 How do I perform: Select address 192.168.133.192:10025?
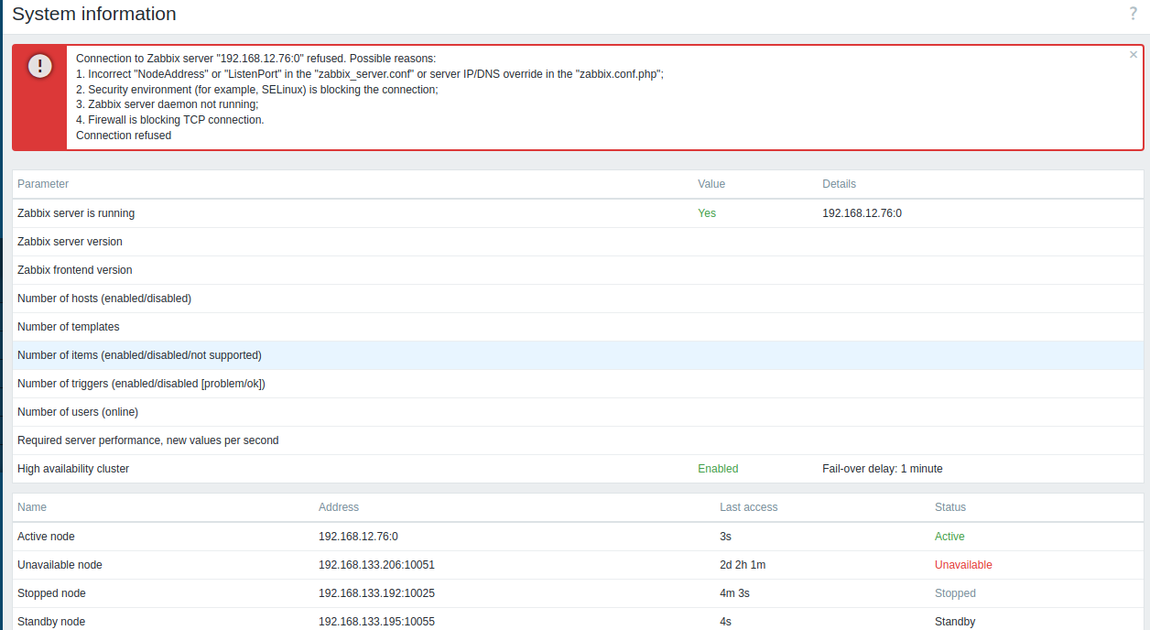376,593
